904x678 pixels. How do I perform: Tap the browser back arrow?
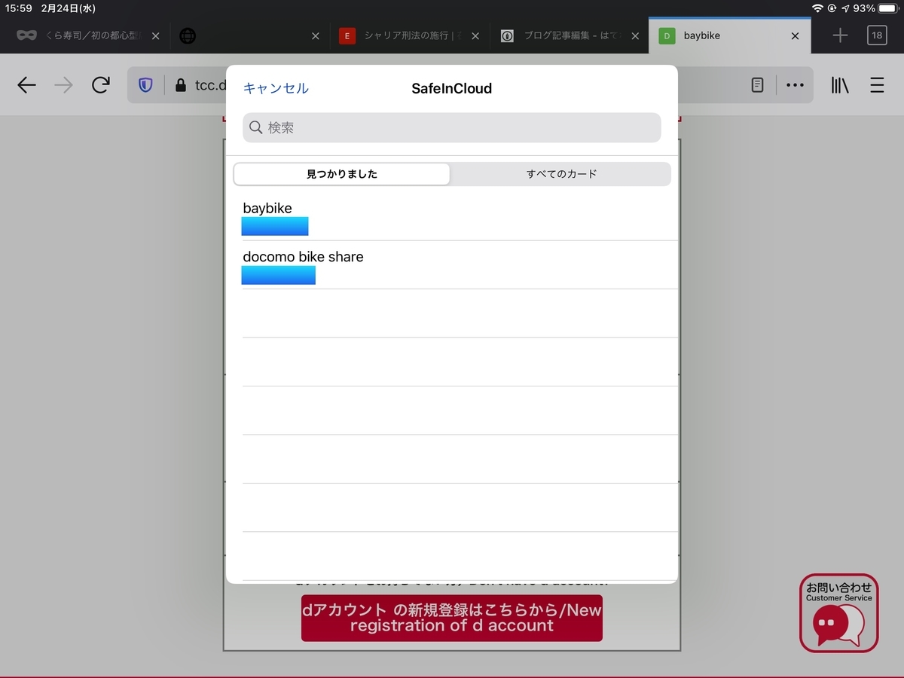point(26,86)
